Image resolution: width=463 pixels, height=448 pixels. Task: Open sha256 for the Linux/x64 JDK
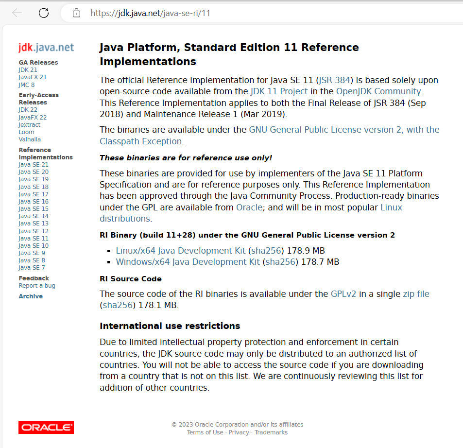coord(266,250)
